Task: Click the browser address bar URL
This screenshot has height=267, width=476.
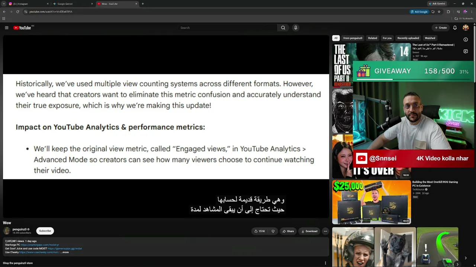Action: point(51,11)
